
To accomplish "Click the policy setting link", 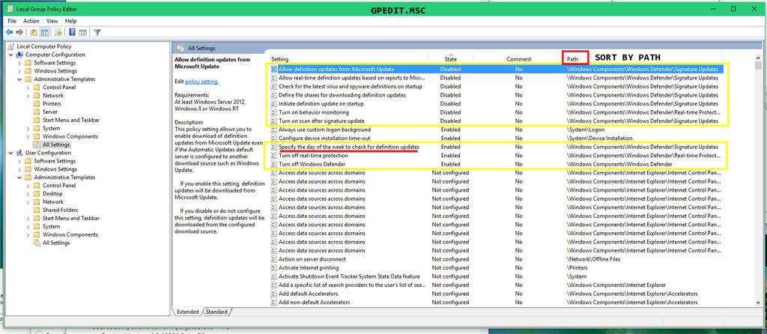I will pos(202,82).
